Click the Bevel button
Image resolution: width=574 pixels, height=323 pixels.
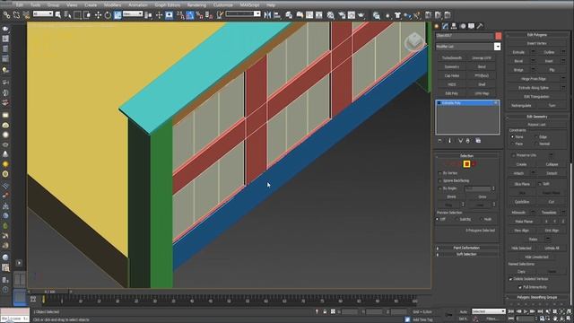(x=518, y=61)
